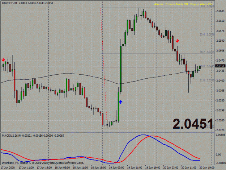
Task: Click the 20 Jun 03:00 time axis label
Action: [x=171, y=168]
